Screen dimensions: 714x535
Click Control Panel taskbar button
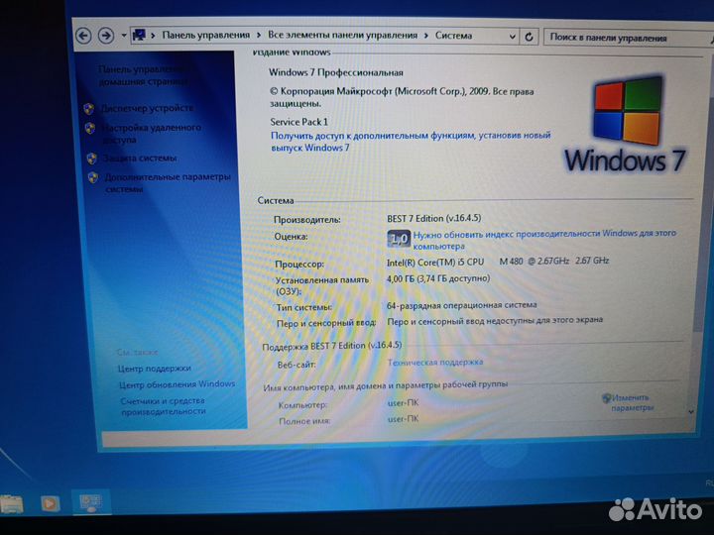pos(90,501)
